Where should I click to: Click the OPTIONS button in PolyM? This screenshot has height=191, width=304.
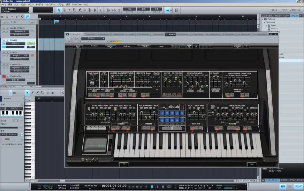click(237, 46)
